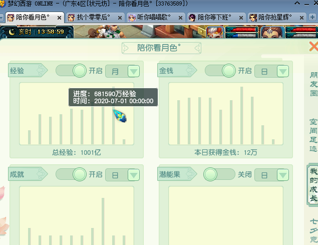Click the plus icon to add a tab
The width and height of the screenshot is (318, 245).
coord(313,18)
